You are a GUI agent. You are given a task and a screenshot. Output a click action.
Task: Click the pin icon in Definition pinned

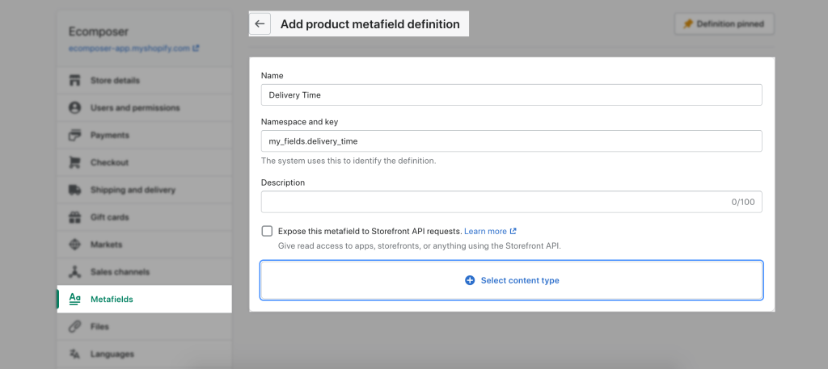[x=687, y=24]
